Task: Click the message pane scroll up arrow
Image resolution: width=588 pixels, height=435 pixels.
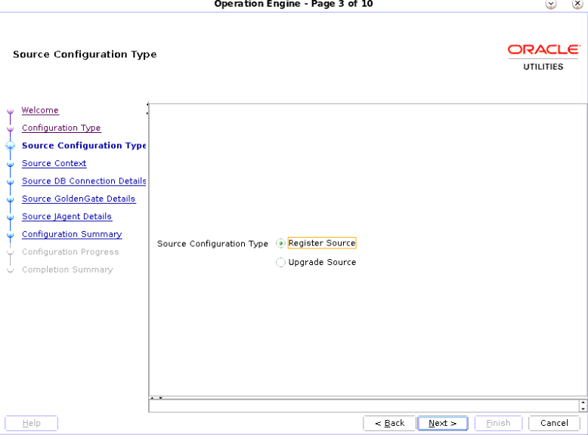Action: click(583, 403)
